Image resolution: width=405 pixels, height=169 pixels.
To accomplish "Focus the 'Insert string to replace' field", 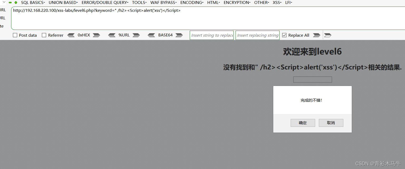I will pyautogui.click(x=212, y=35).
